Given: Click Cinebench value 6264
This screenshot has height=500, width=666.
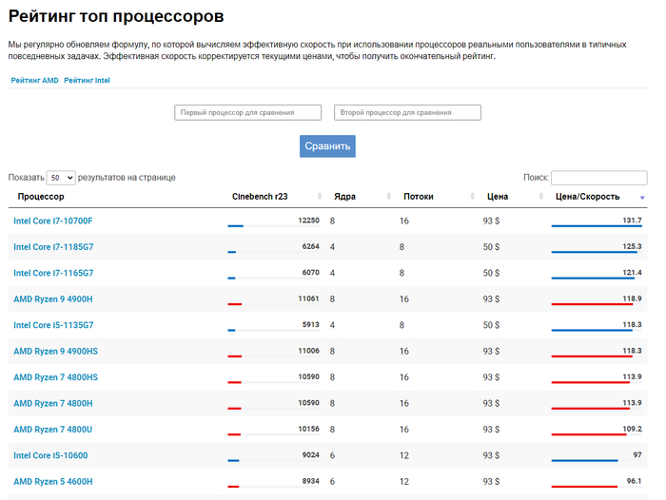Looking at the screenshot, I should pos(310,246).
